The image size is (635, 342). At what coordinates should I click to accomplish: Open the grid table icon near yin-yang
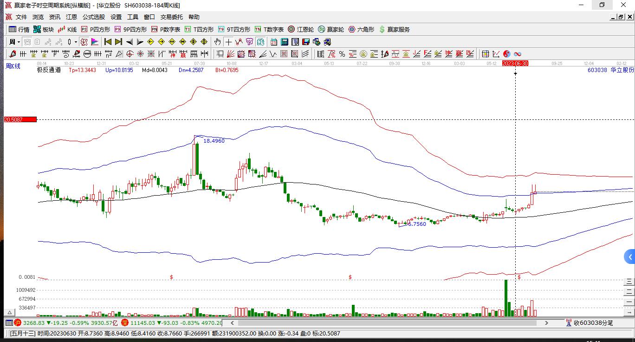tap(485, 54)
